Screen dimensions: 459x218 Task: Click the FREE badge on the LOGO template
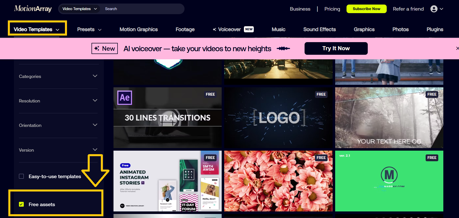[x=321, y=94]
